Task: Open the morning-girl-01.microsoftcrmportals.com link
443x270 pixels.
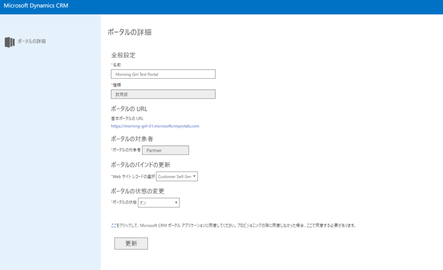Action: coord(155,126)
